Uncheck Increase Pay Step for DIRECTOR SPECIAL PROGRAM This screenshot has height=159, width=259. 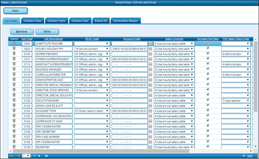click(208, 84)
